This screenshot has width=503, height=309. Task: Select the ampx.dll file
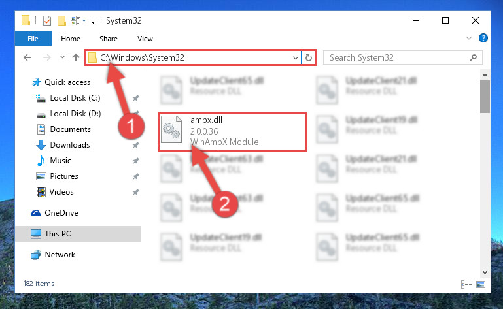[x=232, y=132]
